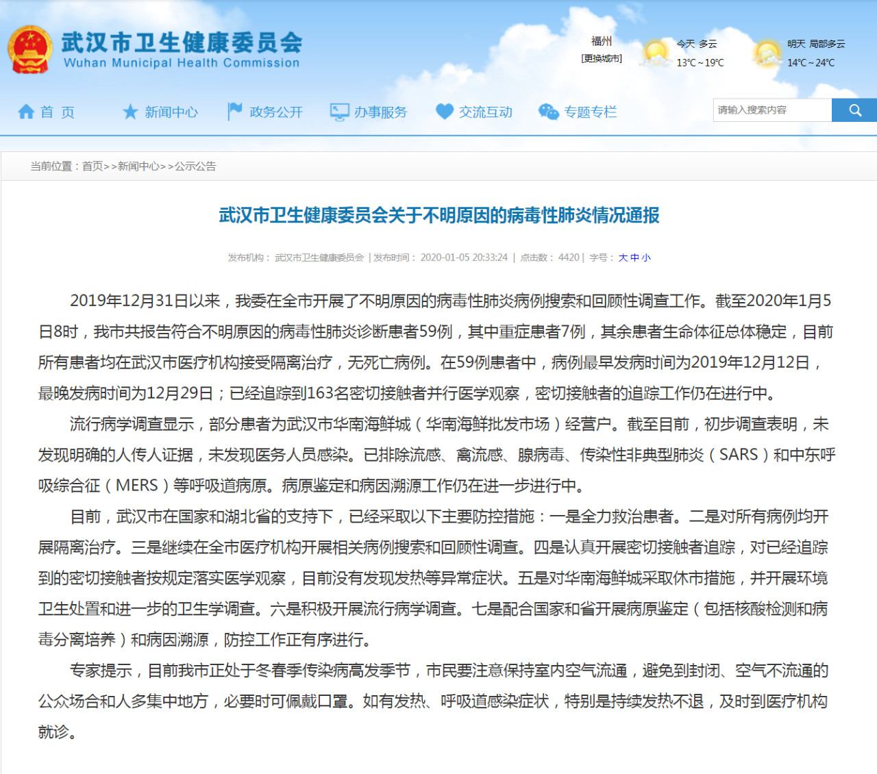Screen dimensions: 877x774
Task: Click the paragraph starting 目前，武汉市在国家和湖北省
Action: tap(434, 578)
